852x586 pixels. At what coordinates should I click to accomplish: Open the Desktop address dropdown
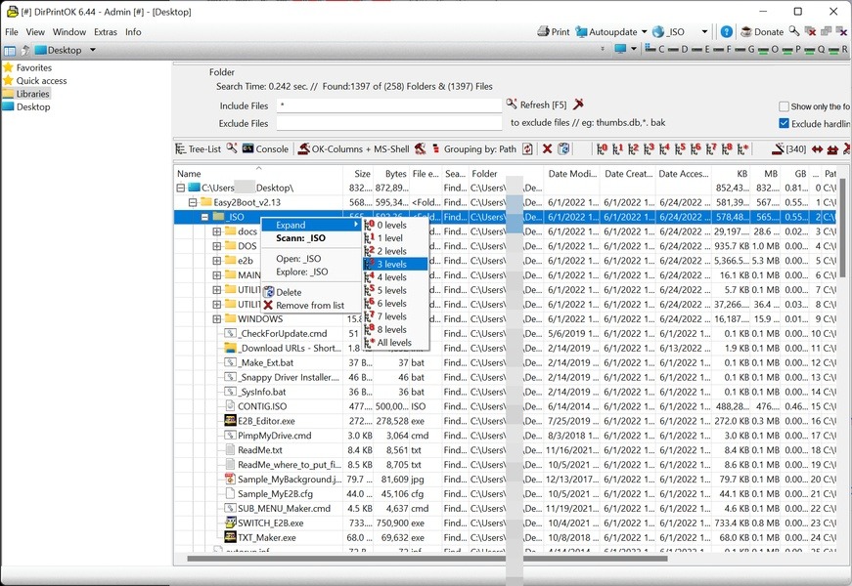(x=93, y=50)
